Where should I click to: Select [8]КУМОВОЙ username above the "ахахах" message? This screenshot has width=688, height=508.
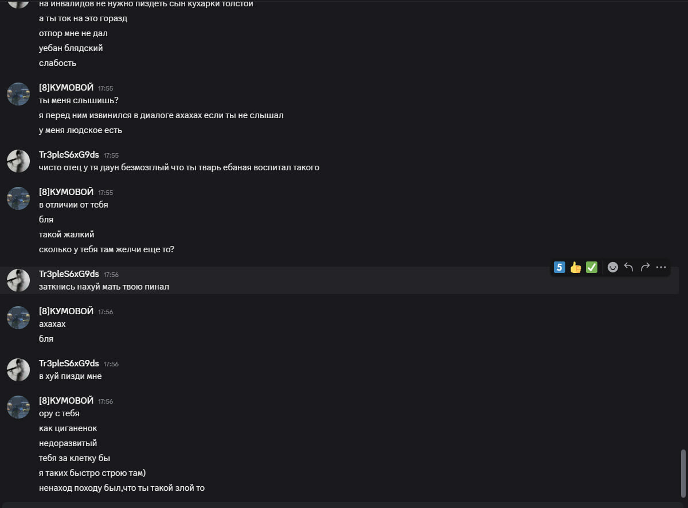[x=66, y=311]
